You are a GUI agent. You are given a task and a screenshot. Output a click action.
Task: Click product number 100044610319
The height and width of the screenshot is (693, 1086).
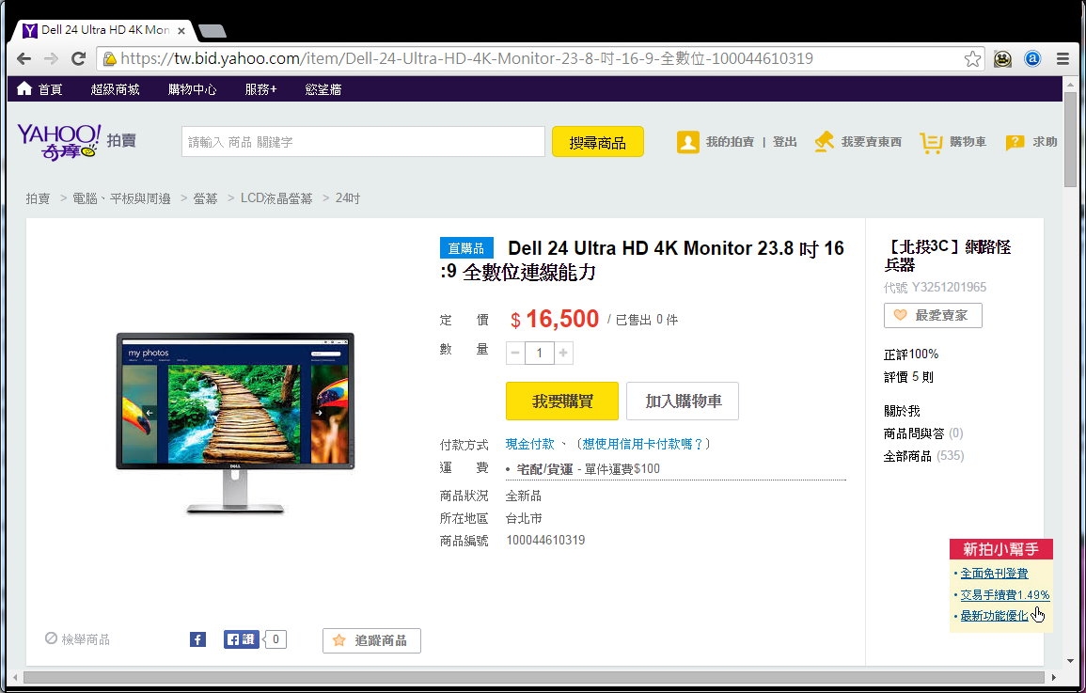[x=545, y=540]
